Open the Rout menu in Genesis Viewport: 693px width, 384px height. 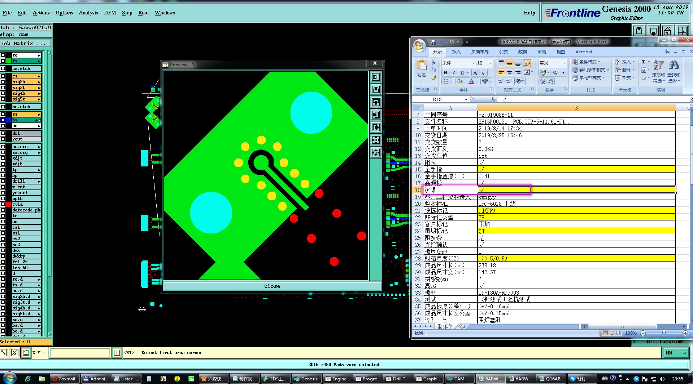(x=144, y=13)
